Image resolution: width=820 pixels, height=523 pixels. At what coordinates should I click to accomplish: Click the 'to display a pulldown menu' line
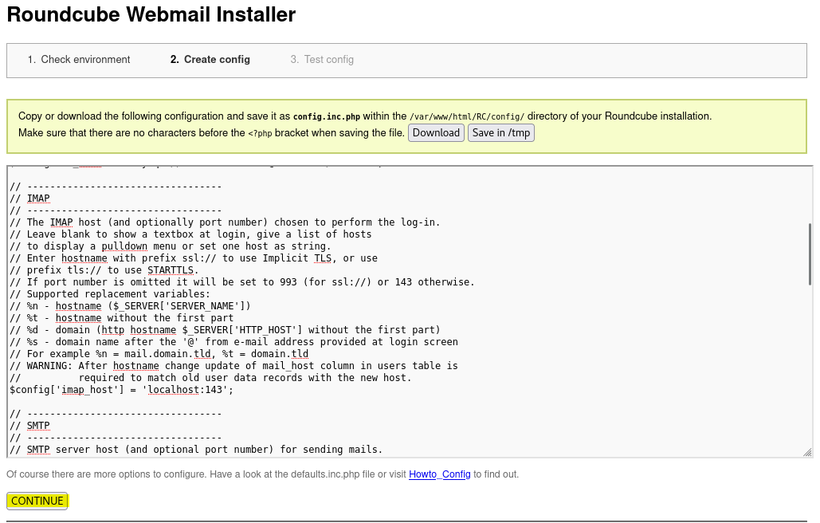pyautogui.click(x=171, y=246)
